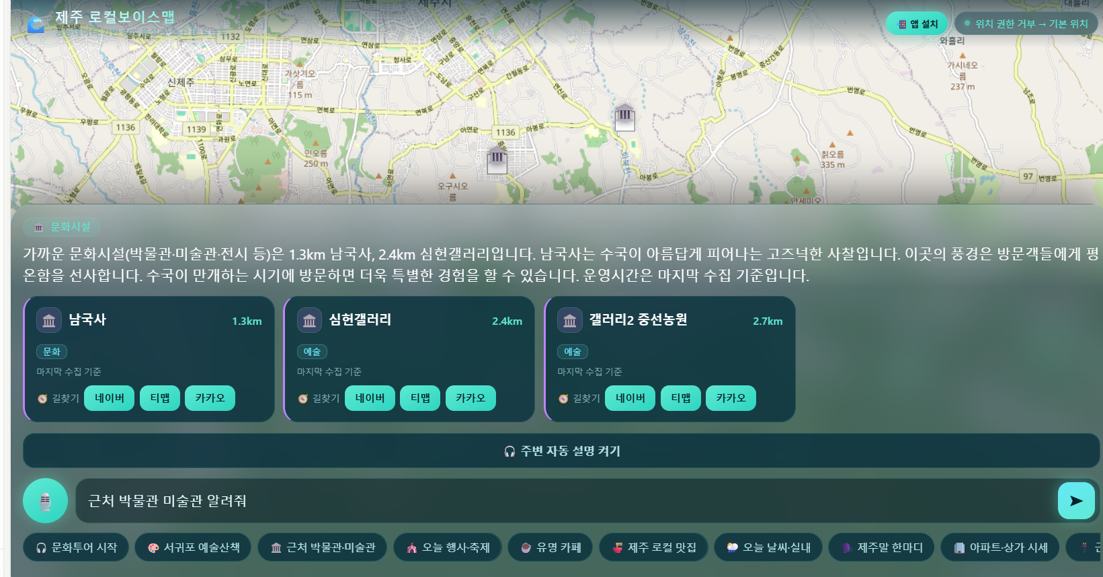Click the 문화시설 category tag
The height and width of the screenshot is (577, 1103).
(62, 227)
